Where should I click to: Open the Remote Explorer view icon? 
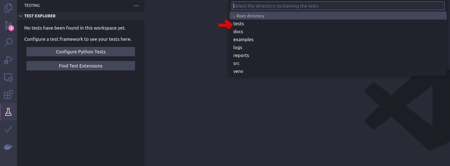click(8, 77)
